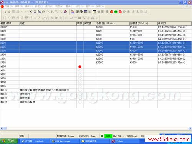Click the 接收状态解除 comment of M1125
This screenshot has width=192, height=144.
click(27, 102)
